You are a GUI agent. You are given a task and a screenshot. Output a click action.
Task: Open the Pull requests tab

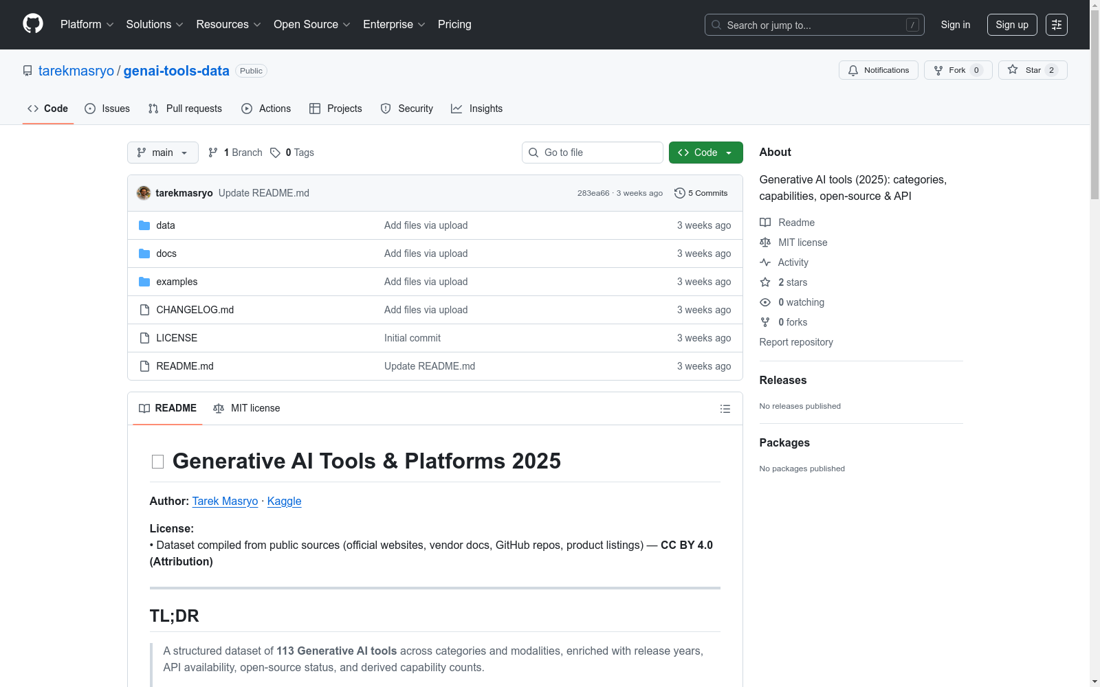point(185,109)
